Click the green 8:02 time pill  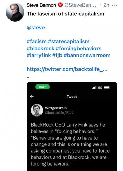click(42, 87)
